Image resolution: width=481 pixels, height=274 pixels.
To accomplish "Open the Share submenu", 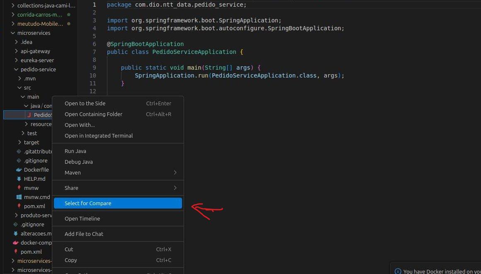I will tap(118, 188).
